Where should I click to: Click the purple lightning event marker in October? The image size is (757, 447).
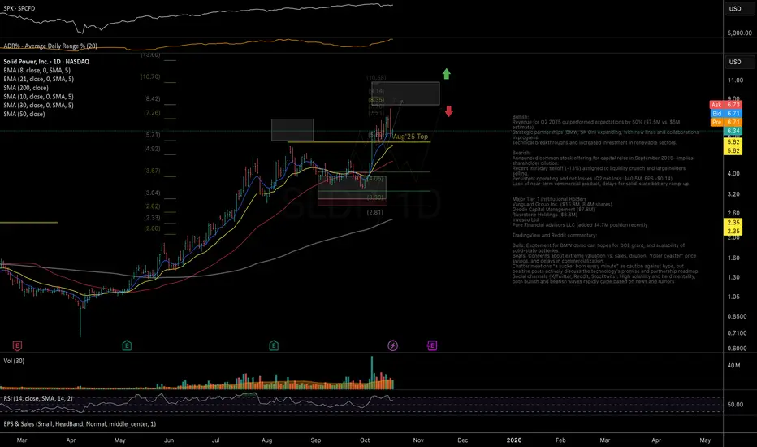tap(393, 345)
